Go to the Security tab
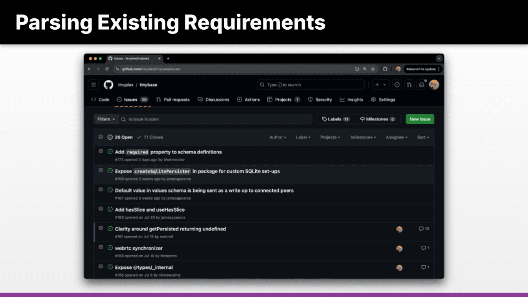This screenshot has height=297, width=528. (320, 100)
